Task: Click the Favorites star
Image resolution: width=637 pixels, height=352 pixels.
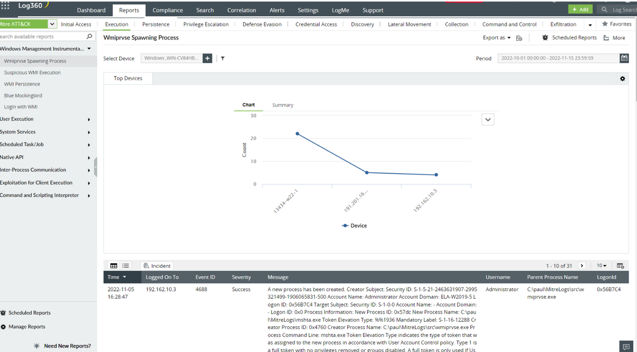Action: tap(605, 24)
